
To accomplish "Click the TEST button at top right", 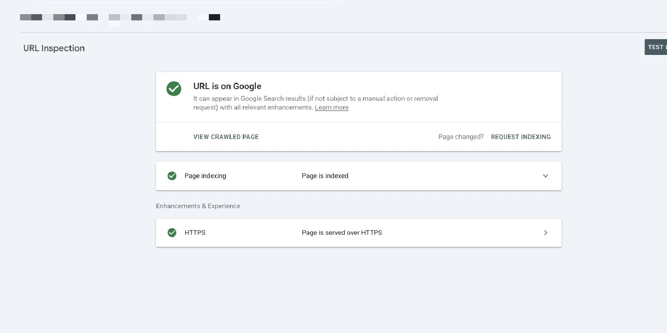I will tap(656, 47).
